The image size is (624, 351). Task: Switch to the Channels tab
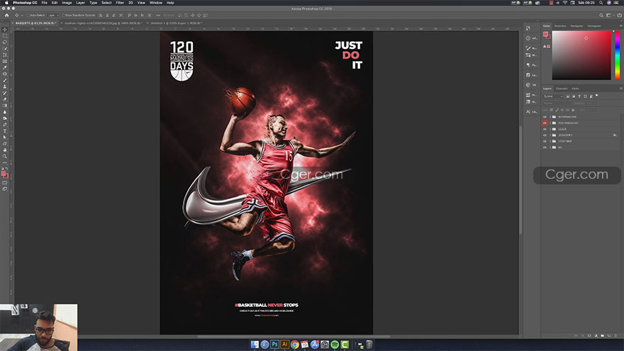pos(562,89)
